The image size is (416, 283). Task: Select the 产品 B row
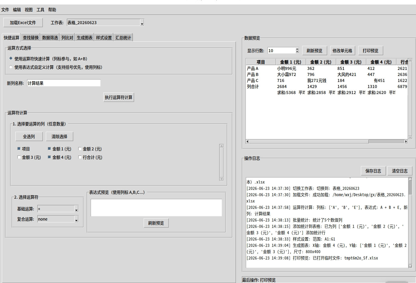[x=327, y=74]
